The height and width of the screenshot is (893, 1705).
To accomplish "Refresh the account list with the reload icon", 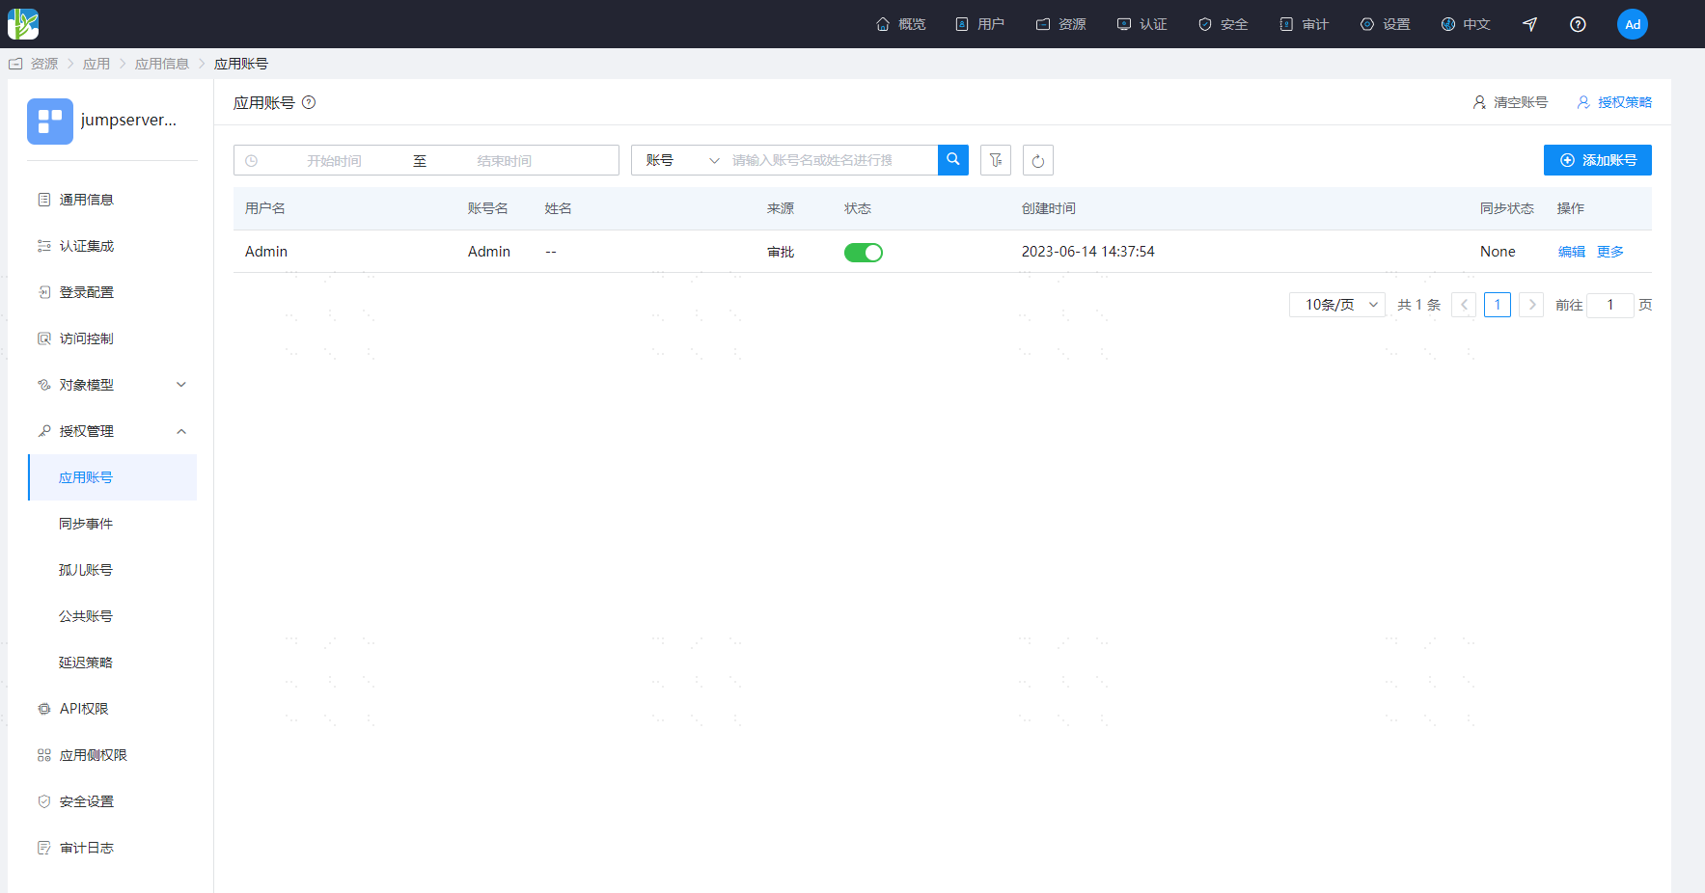I will click(x=1038, y=160).
